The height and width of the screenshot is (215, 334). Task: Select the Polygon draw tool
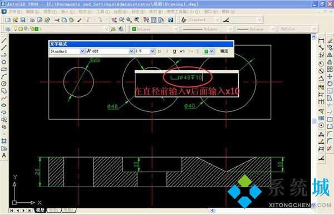pyautogui.click(x=4, y=62)
